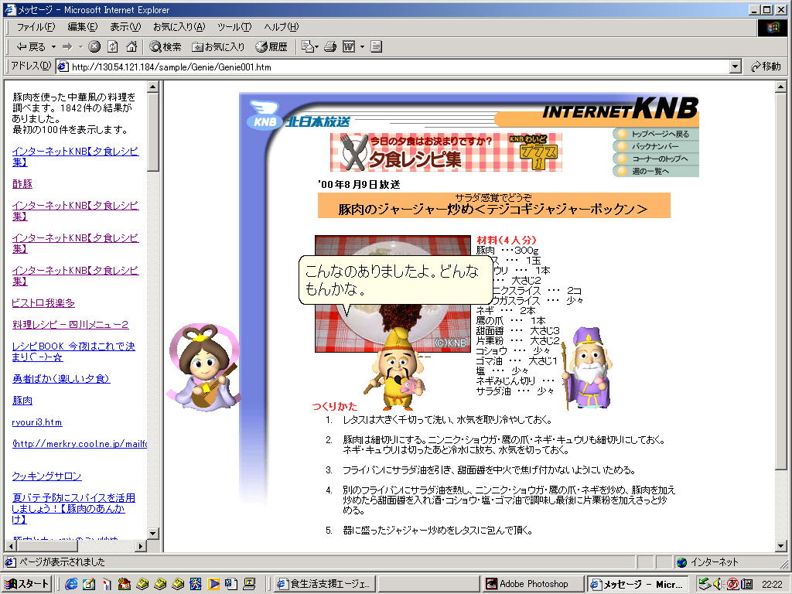This screenshot has height=594, width=792.
Task: Open the Mail icon dropdown arrow
Action: (x=317, y=47)
